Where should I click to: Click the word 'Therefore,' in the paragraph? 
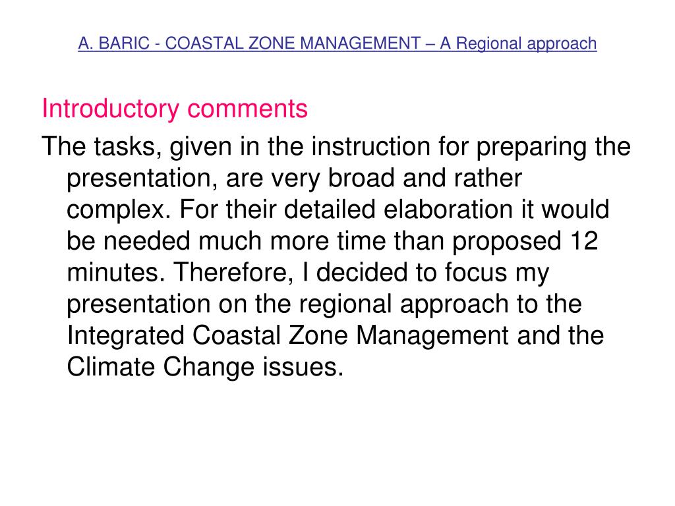233,272
